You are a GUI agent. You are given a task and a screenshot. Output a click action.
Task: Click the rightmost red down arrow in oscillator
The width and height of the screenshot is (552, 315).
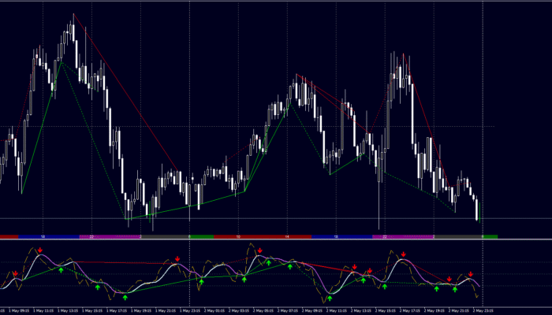click(x=471, y=273)
